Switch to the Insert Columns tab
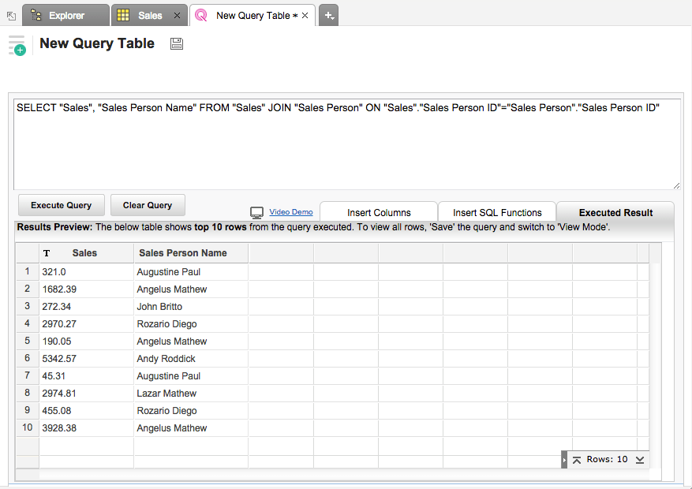692x489 pixels. click(378, 211)
